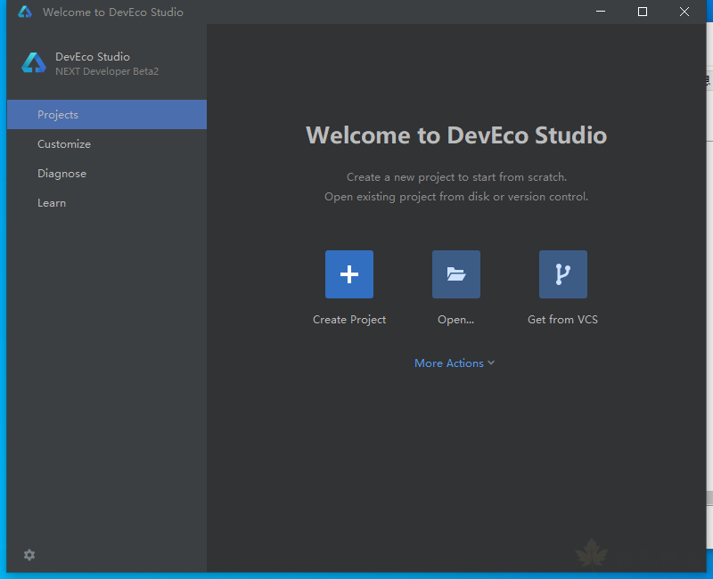Viewport: 713px width, 579px height.
Task: Expand the More Actions chevron arrow
Action: (491, 363)
